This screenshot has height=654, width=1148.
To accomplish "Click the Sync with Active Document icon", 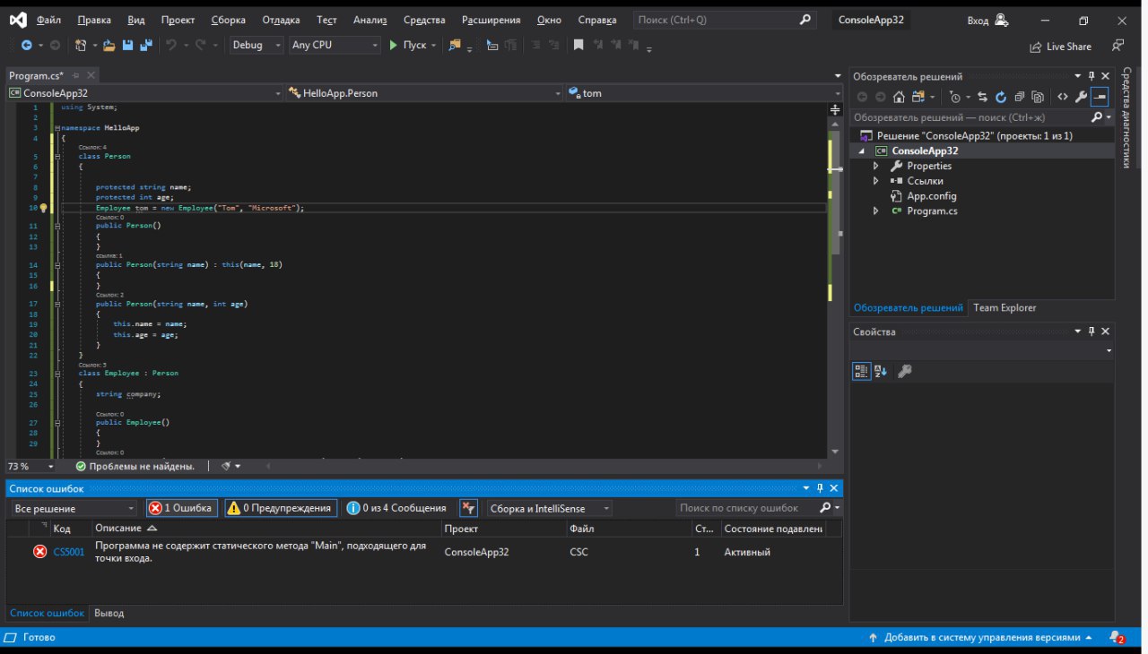I will coord(982,97).
